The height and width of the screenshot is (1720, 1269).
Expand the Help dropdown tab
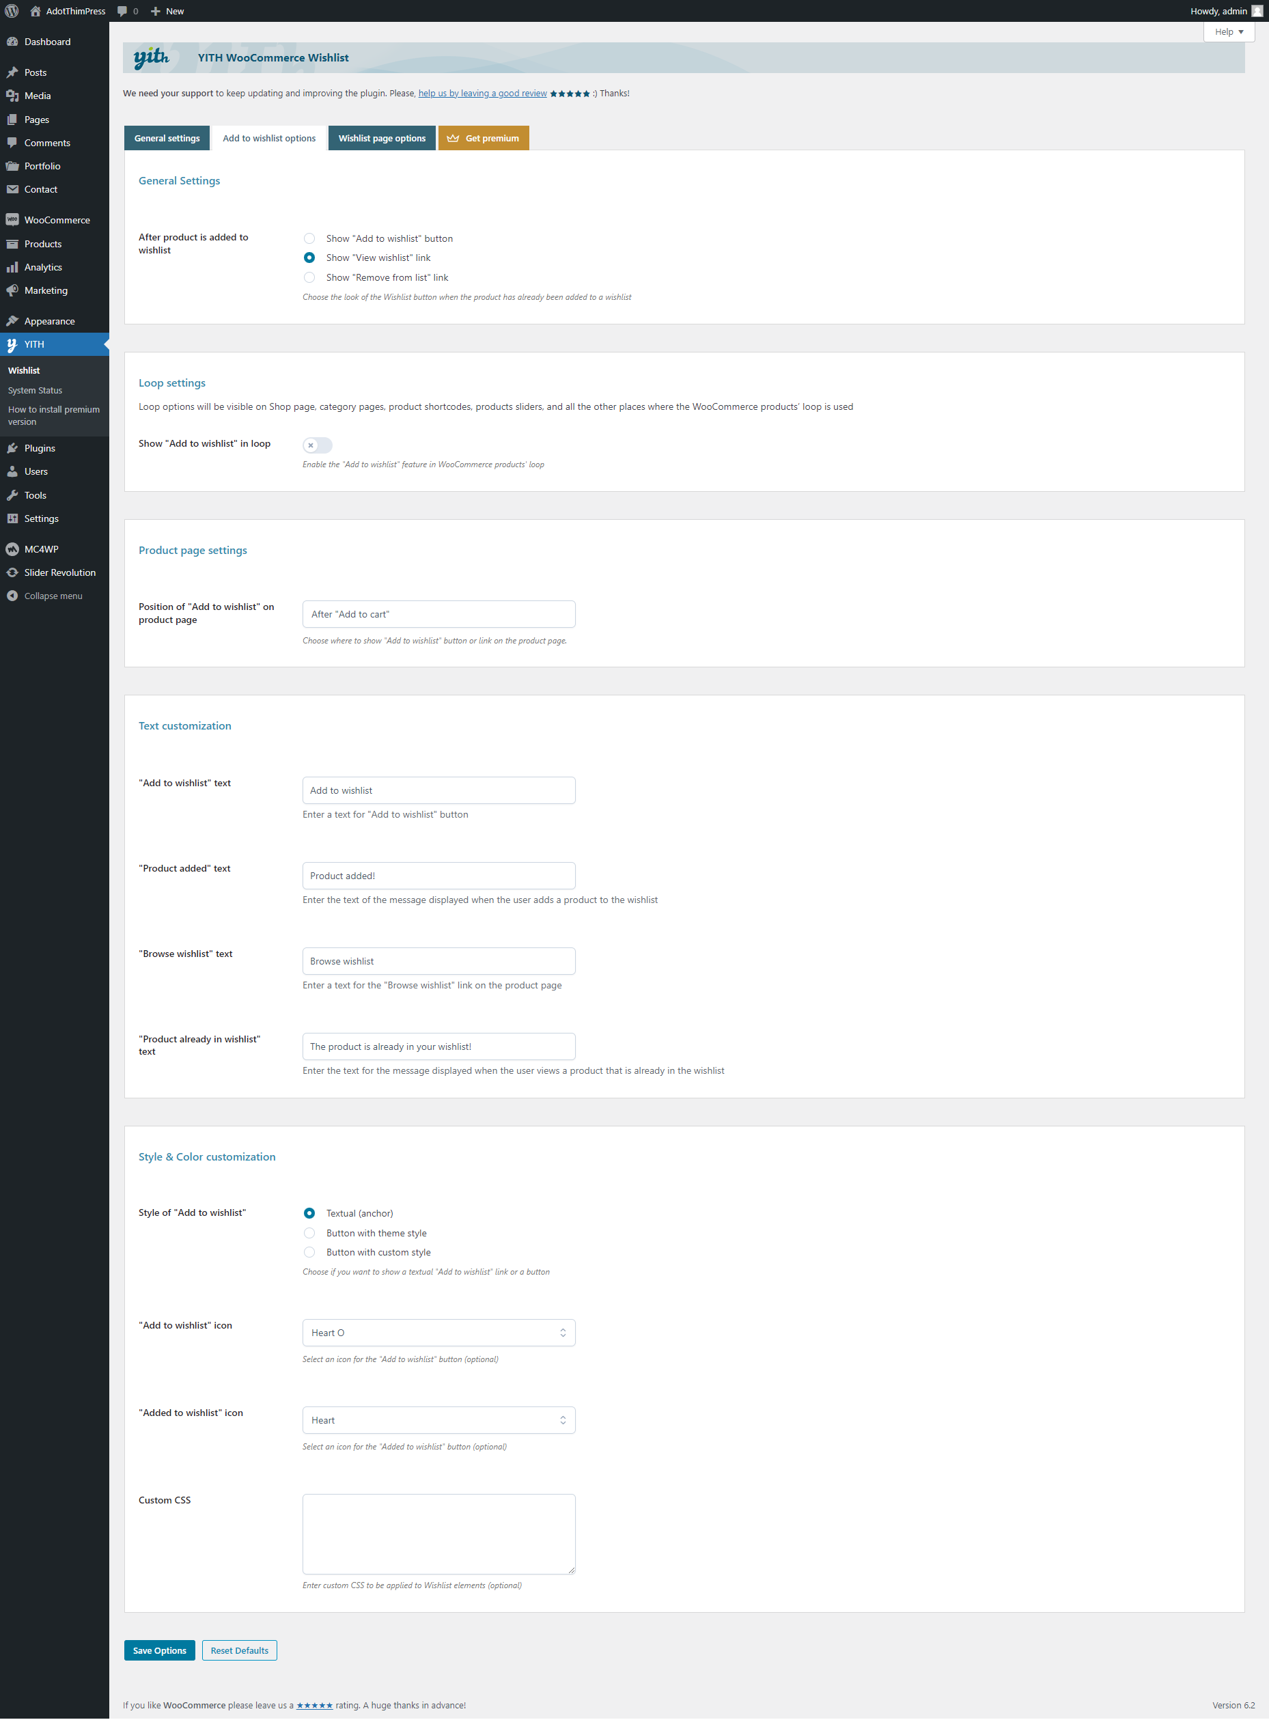1228,31
